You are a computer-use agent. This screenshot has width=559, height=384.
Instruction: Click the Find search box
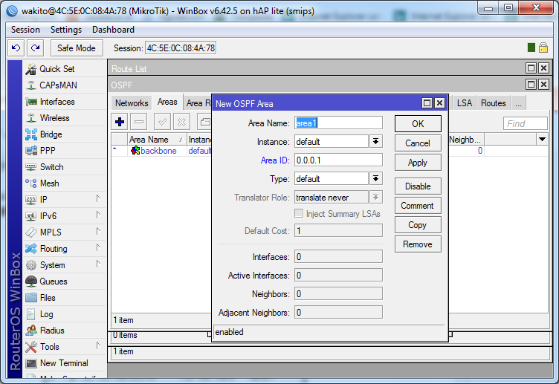pos(525,123)
